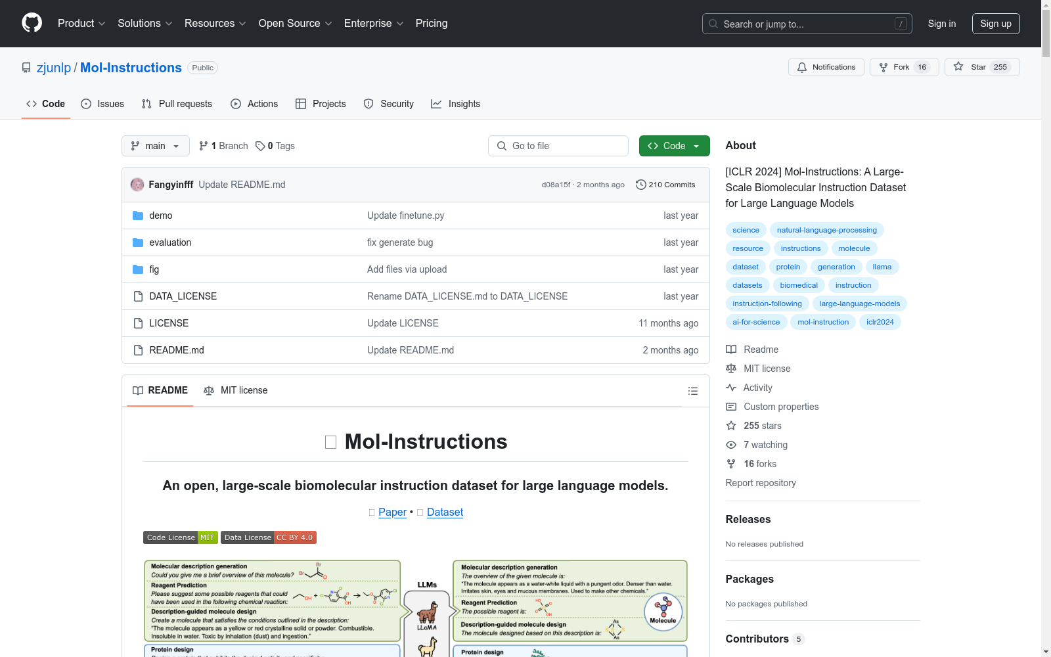Select the MIT license tab in README panel
1051x657 pixels.
[x=236, y=390]
